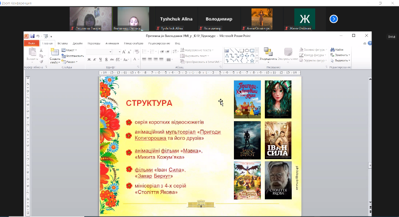Show next Zoom participants with arrow
The image size is (399, 217).
pyautogui.click(x=334, y=19)
